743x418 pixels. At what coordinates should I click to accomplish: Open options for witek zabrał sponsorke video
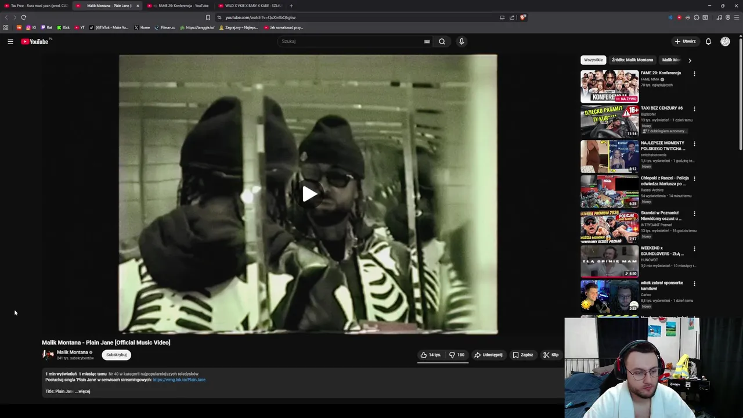694,283
